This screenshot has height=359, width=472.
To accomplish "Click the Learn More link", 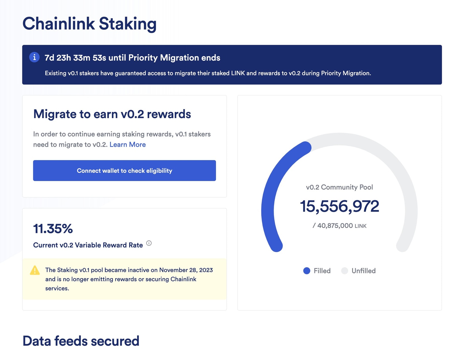I will (128, 144).
